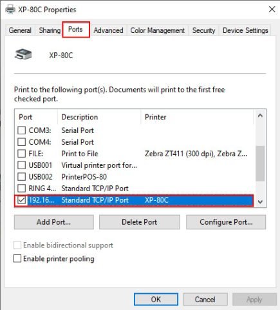Click 'Standard TCP/IP Port' in RING 4... row
The height and width of the screenshot is (310, 280).
coord(95,189)
